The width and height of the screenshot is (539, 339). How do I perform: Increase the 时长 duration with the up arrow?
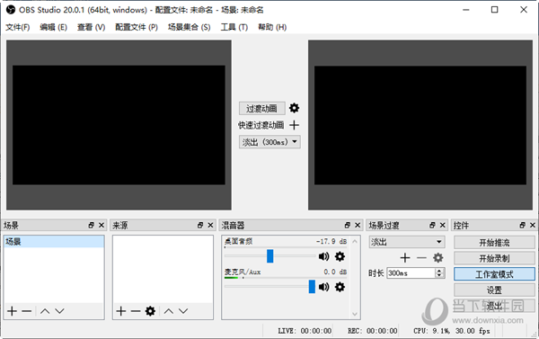coord(439,271)
